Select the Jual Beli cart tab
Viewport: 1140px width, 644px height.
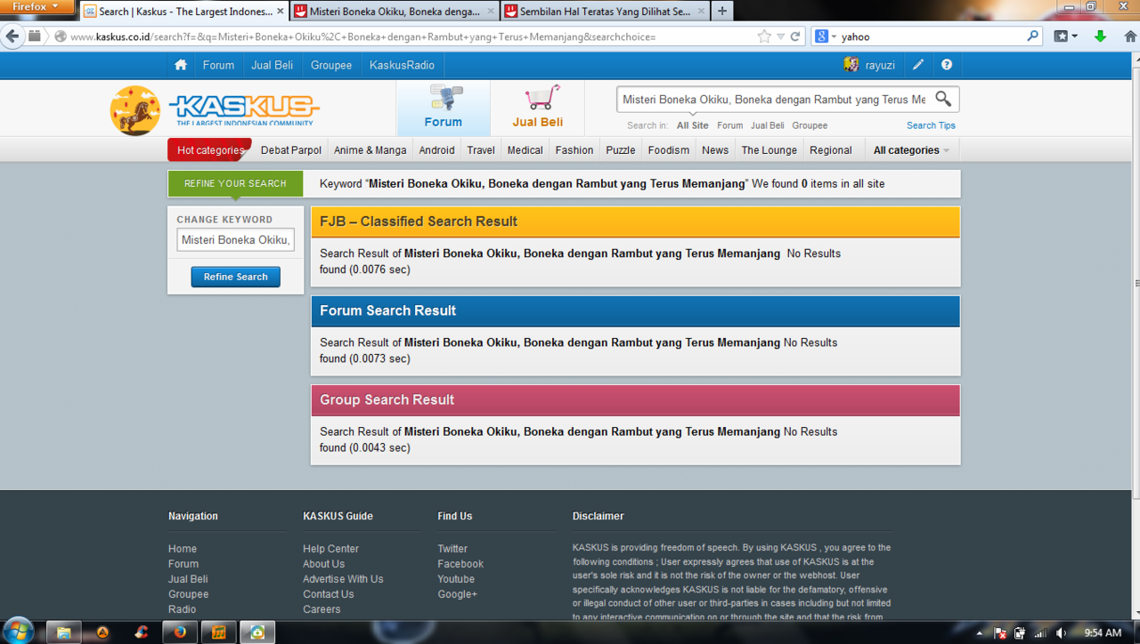point(538,108)
